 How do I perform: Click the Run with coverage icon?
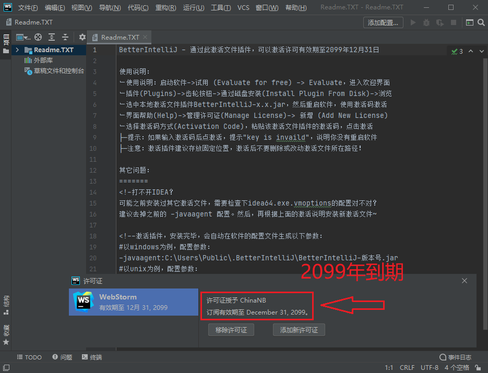[x=440, y=22]
